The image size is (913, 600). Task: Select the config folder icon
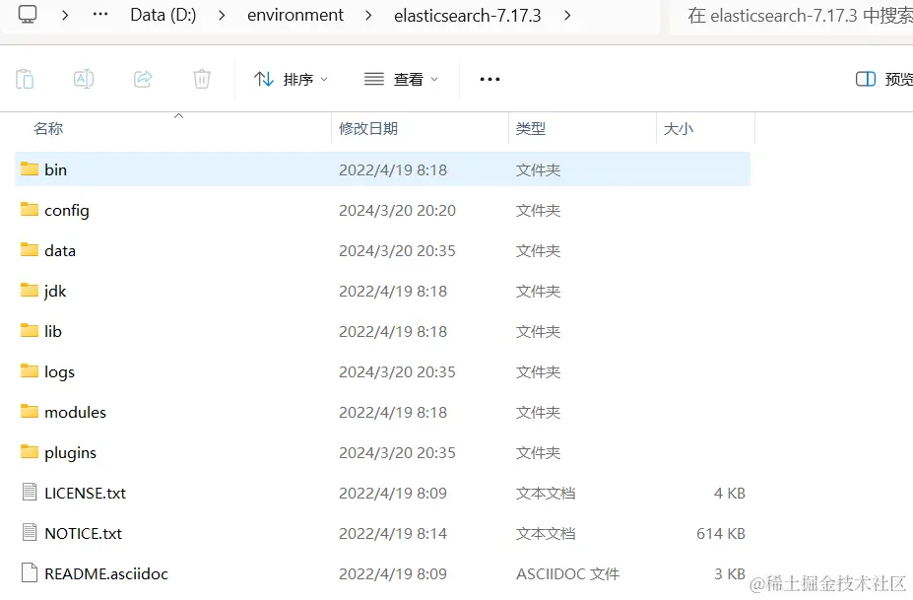click(x=30, y=209)
